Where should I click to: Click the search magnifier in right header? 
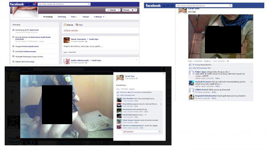[230, 6]
